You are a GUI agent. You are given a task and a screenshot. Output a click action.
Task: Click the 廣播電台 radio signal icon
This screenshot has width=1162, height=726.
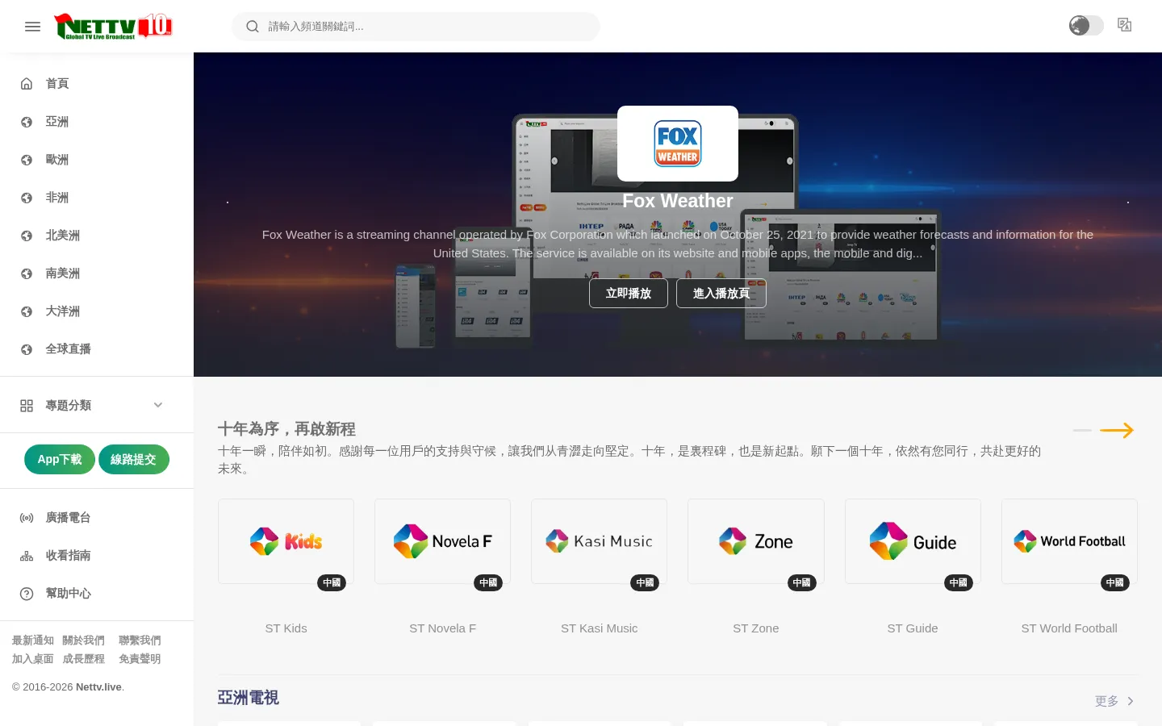27,518
